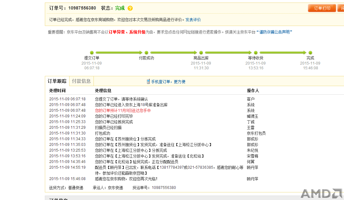Click the row 扫描员已经扫描
Viewport: 344px width, 200px height.
pyautogui.click(x=108, y=128)
